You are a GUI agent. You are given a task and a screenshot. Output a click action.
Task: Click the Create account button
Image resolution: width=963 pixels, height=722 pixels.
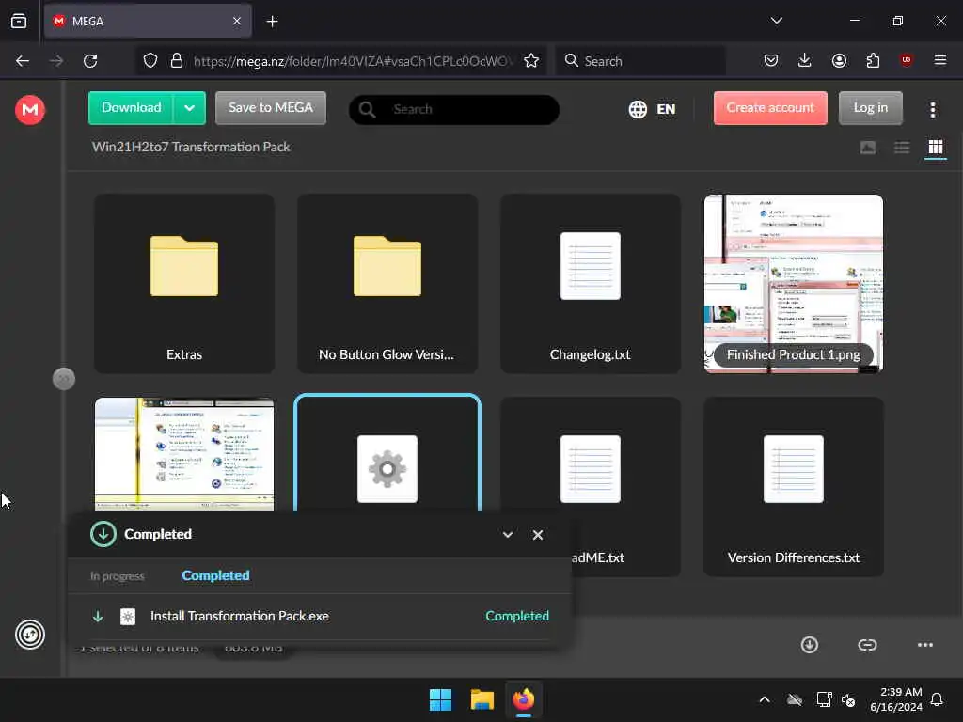(770, 108)
